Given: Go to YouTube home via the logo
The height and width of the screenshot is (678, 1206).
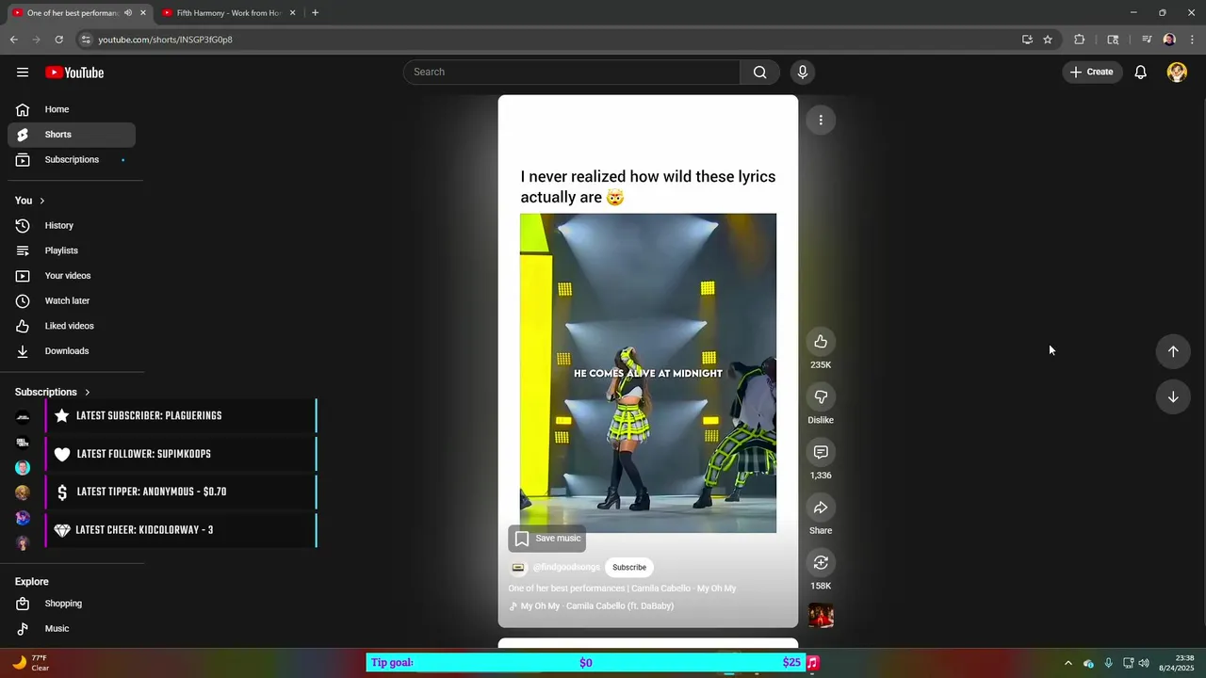Looking at the screenshot, I should click(x=74, y=73).
